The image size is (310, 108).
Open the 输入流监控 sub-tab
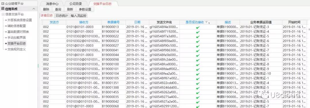(x=78, y=16)
